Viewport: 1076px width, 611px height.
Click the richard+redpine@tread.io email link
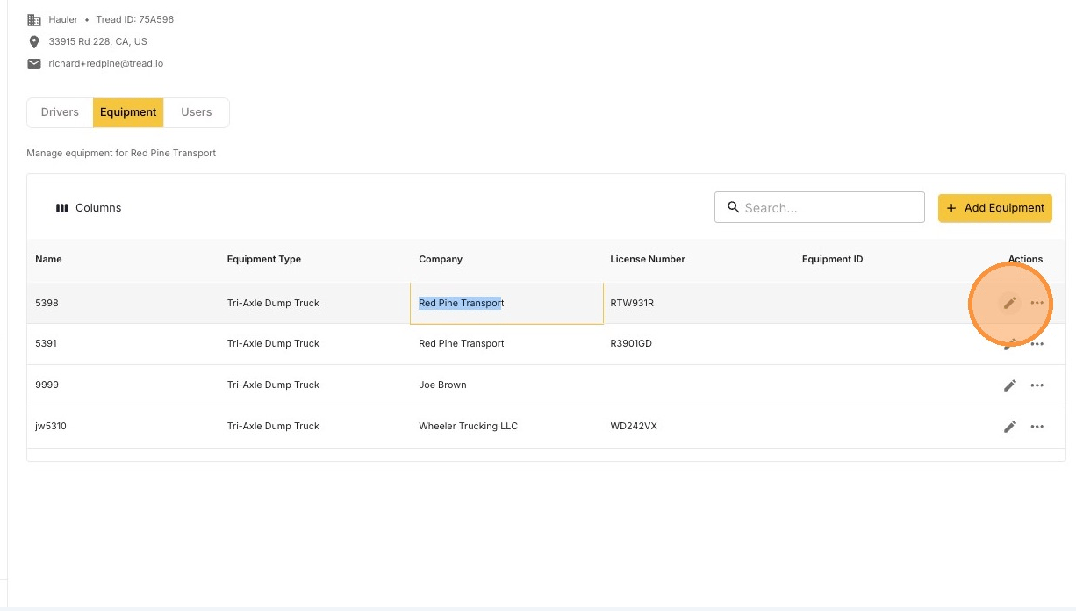click(x=106, y=64)
